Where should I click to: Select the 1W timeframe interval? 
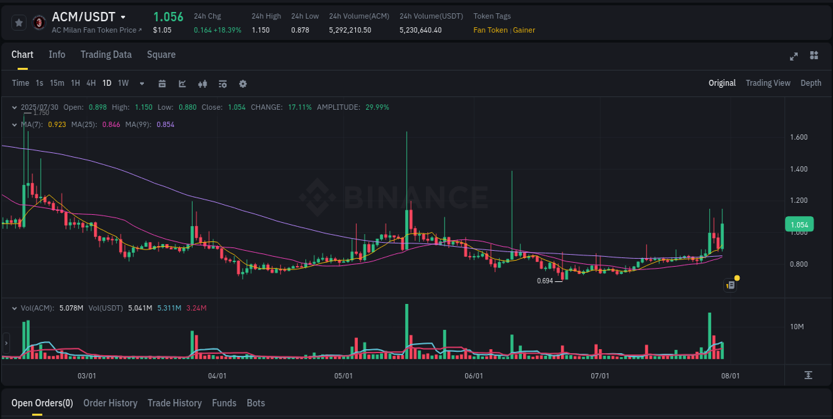[x=123, y=83]
